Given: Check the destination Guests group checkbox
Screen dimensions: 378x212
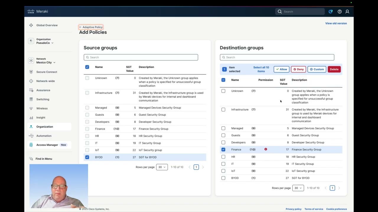Looking at the screenshot, I should tap(223, 135).
